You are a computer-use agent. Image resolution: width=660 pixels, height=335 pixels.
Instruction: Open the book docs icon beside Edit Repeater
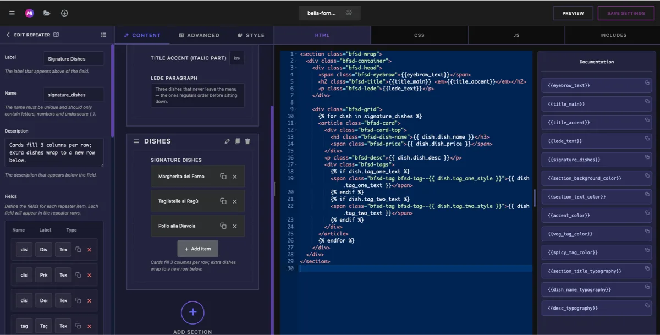click(56, 35)
